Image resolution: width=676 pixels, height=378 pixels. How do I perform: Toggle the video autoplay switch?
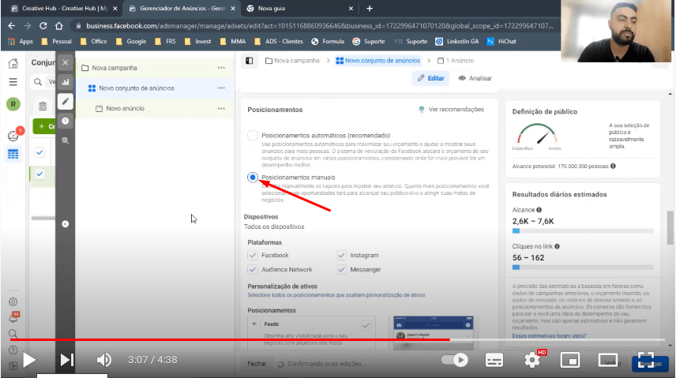coord(454,360)
